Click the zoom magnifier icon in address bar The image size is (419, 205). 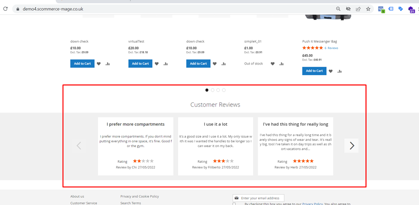[x=338, y=9]
